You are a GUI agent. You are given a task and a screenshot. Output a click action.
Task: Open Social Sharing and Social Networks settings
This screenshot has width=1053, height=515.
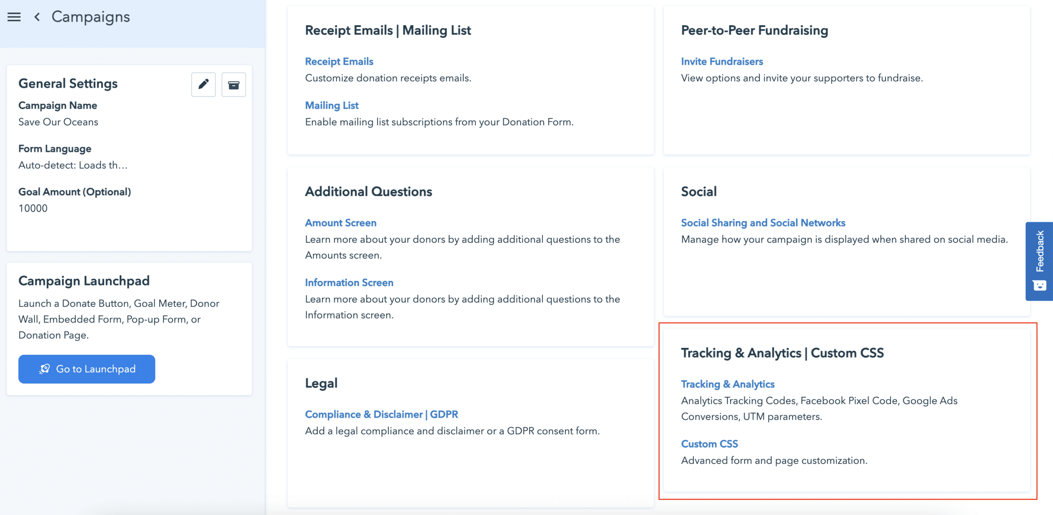point(763,223)
